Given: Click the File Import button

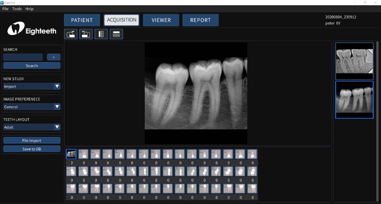Looking at the screenshot, I should 31,140.
